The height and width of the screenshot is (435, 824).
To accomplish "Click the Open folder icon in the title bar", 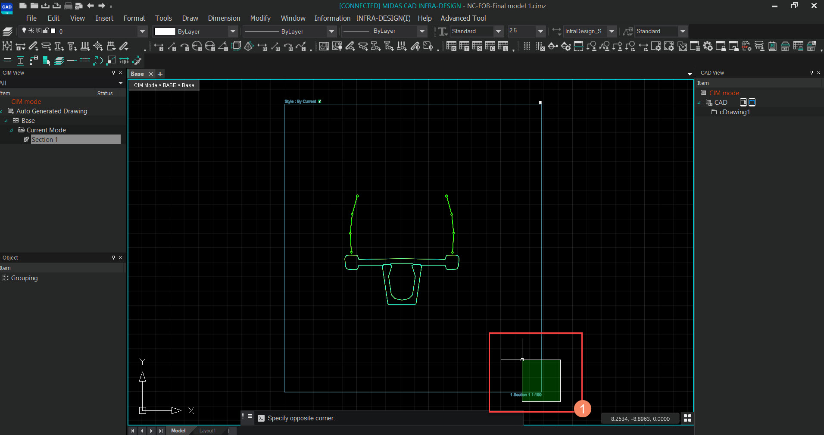I will [34, 6].
